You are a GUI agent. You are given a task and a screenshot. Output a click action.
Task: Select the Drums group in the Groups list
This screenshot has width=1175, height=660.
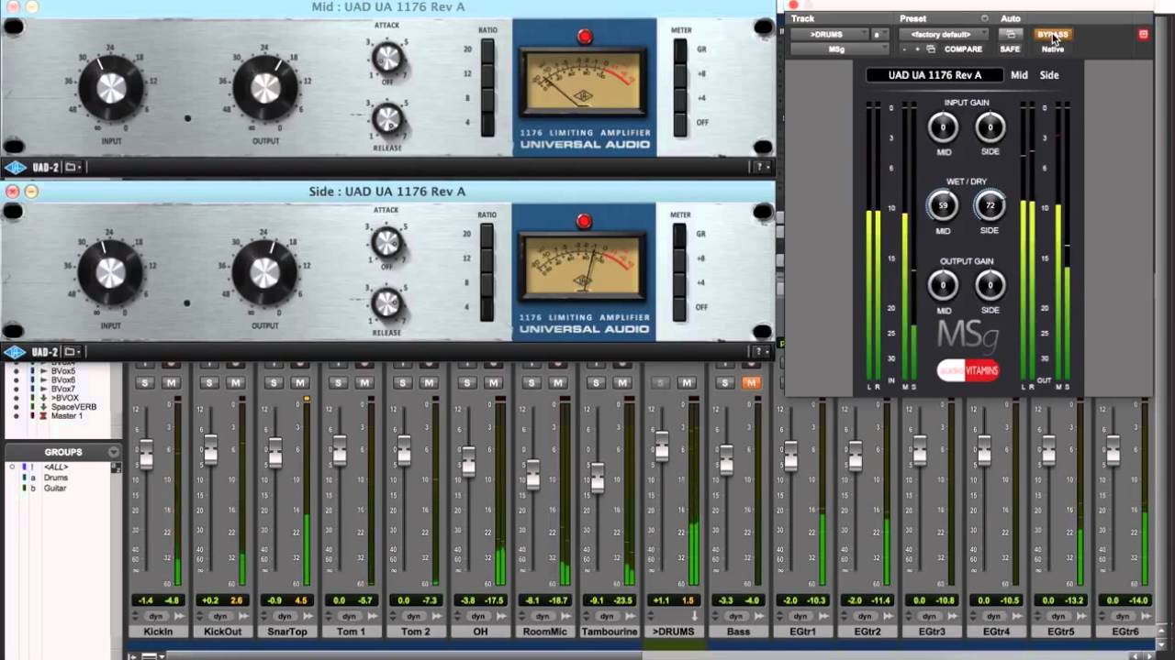tap(56, 478)
